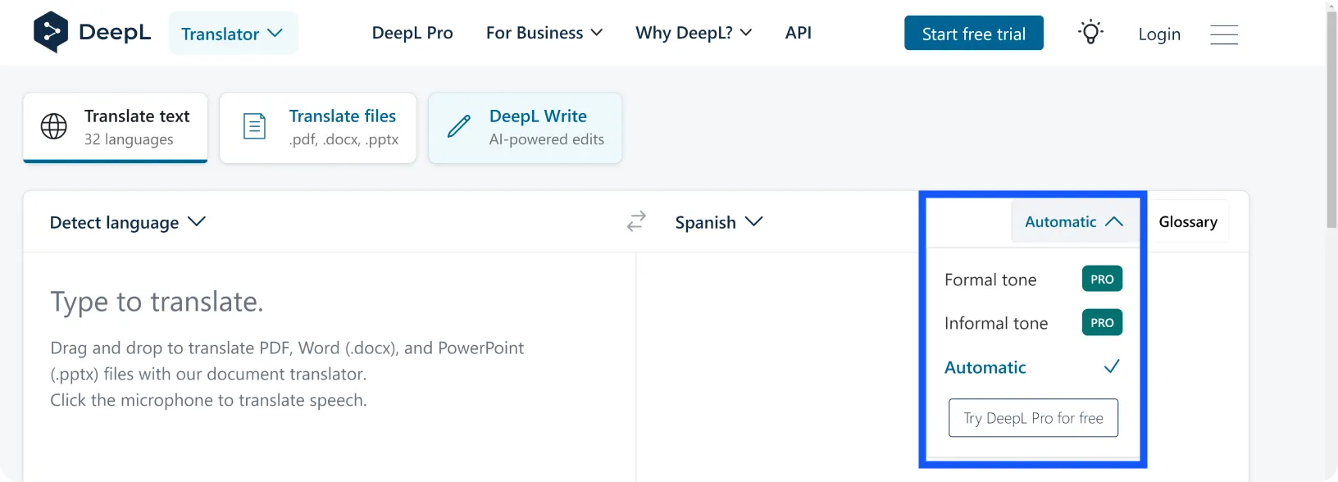Click Try DeepL Pro for free
This screenshot has width=1338, height=482.
1033,418
